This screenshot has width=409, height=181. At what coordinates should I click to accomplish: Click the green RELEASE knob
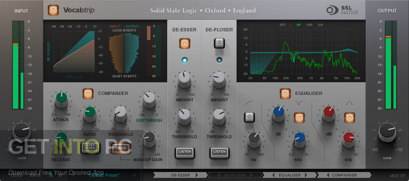pos(61,139)
